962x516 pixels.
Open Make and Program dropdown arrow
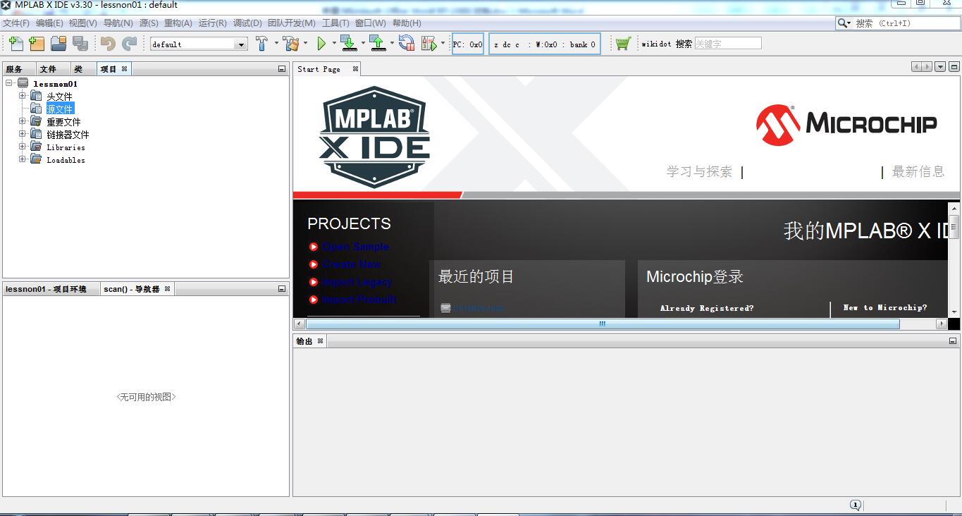pyautogui.click(x=363, y=44)
